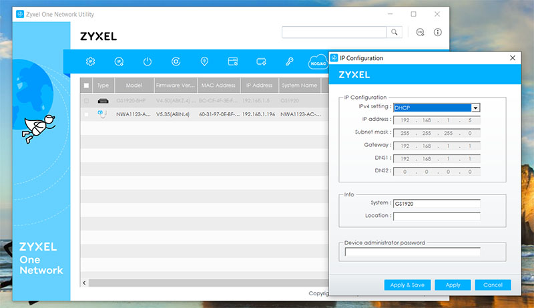
Task: Click the NCC/AC cloud icon
Action: (x=318, y=62)
